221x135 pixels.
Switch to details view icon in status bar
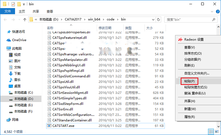pos(211,131)
